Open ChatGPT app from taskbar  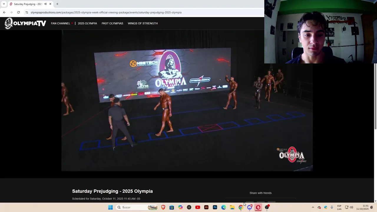point(189,207)
